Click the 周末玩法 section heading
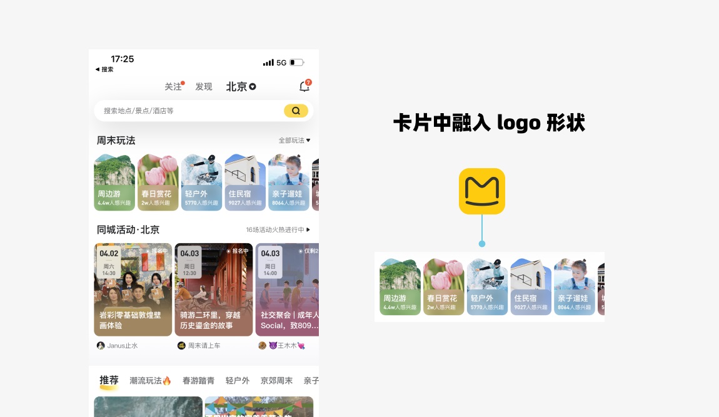The width and height of the screenshot is (719, 417). tap(116, 141)
